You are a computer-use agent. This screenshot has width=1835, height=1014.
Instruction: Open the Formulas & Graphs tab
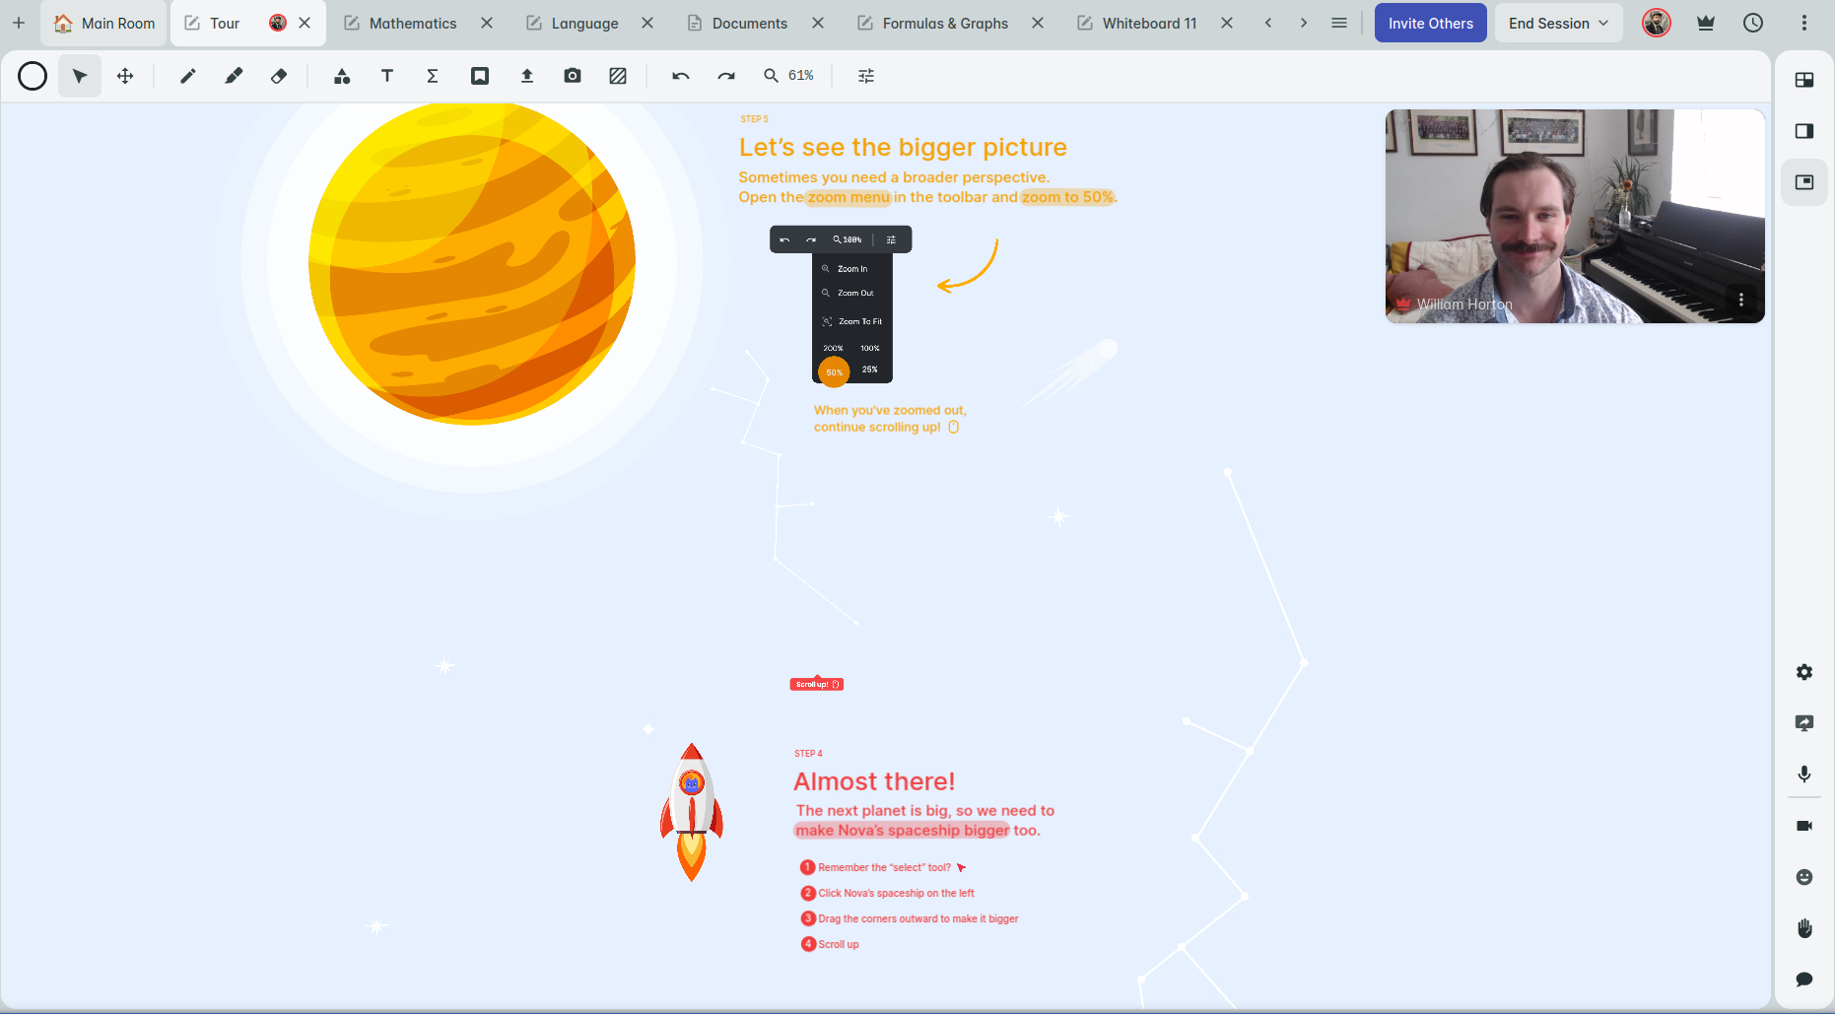pos(945,24)
